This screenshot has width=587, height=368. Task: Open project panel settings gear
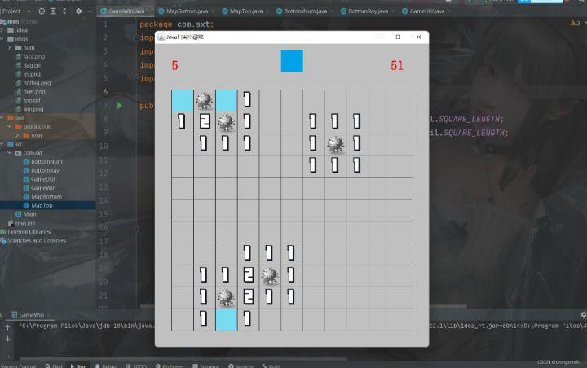point(78,11)
